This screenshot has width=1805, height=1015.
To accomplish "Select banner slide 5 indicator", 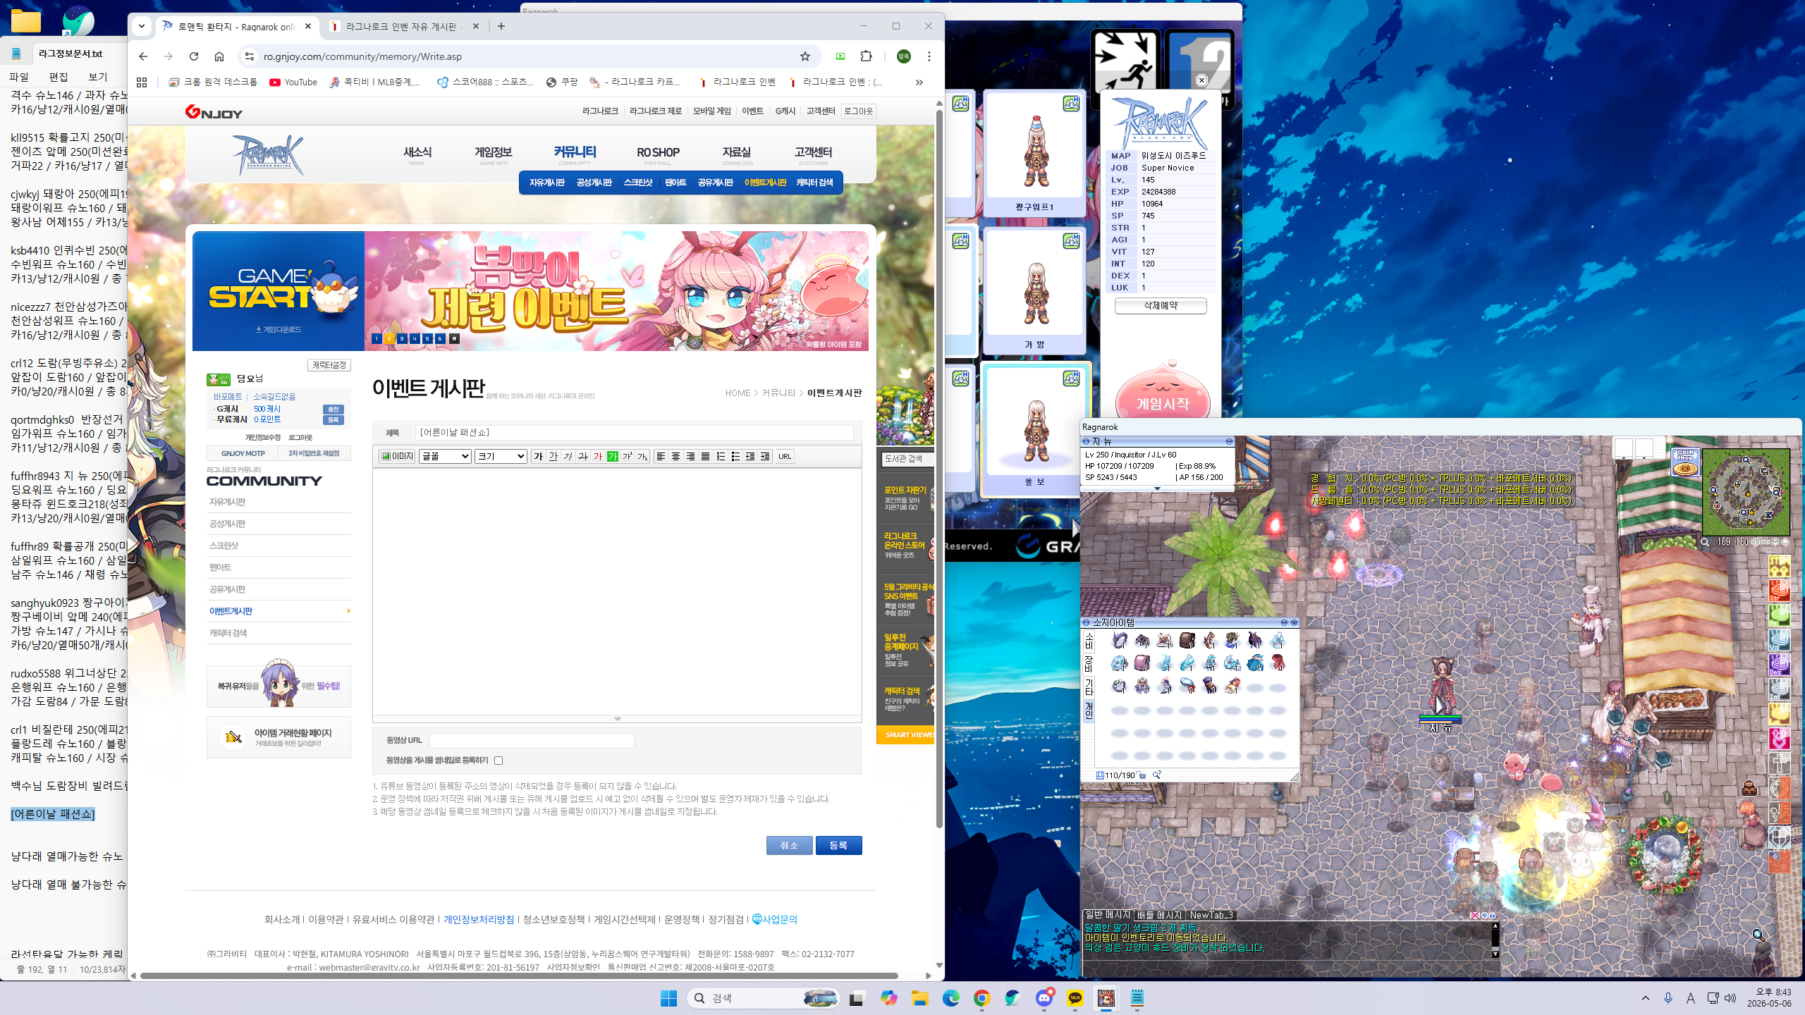I will pyautogui.click(x=427, y=339).
